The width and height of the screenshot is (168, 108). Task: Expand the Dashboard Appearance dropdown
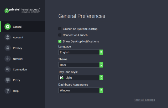click(x=81, y=90)
